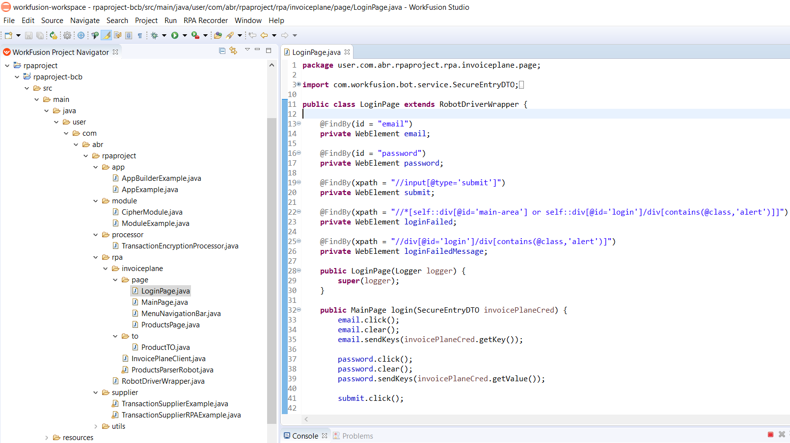
Task: Open the External Tools dropdown arrow
Action: click(205, 35)
